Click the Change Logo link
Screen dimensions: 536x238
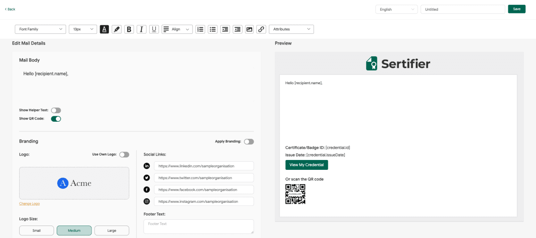pyautogui.click(x=29, y=204)
